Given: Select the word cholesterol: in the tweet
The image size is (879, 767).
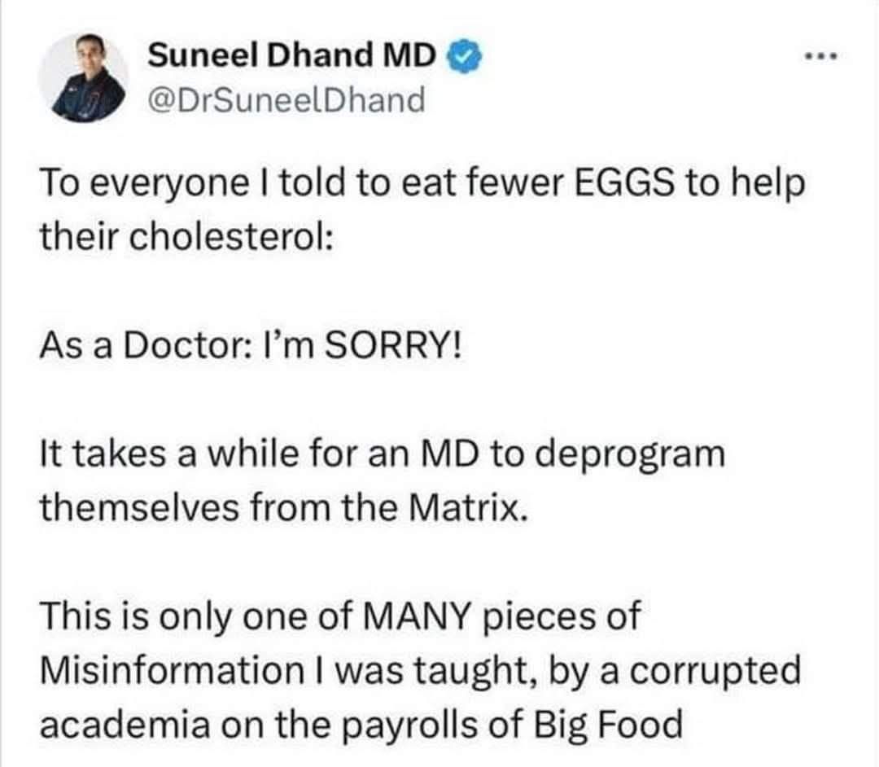Looking at the screenshot, I should [233, 237].
